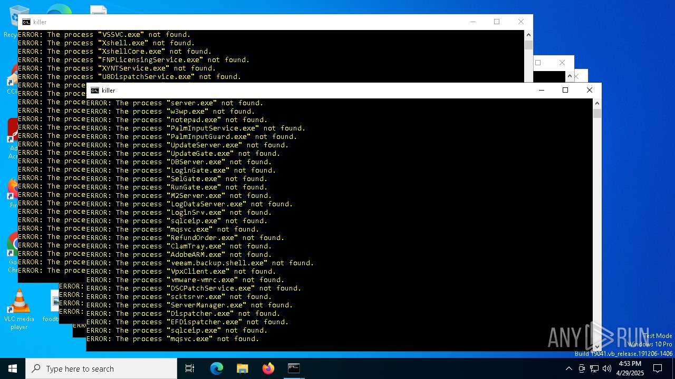Click the "DBServer.exe" error line
Image resolution: width=675 pixels, height=379 pixels.
pos(179,162)
